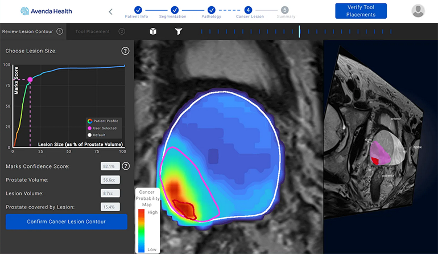Image resolution: width=438 pixels, height=254 pixels.
Task: Select the Pathology step circle
Action: click(x=211, y=10)
